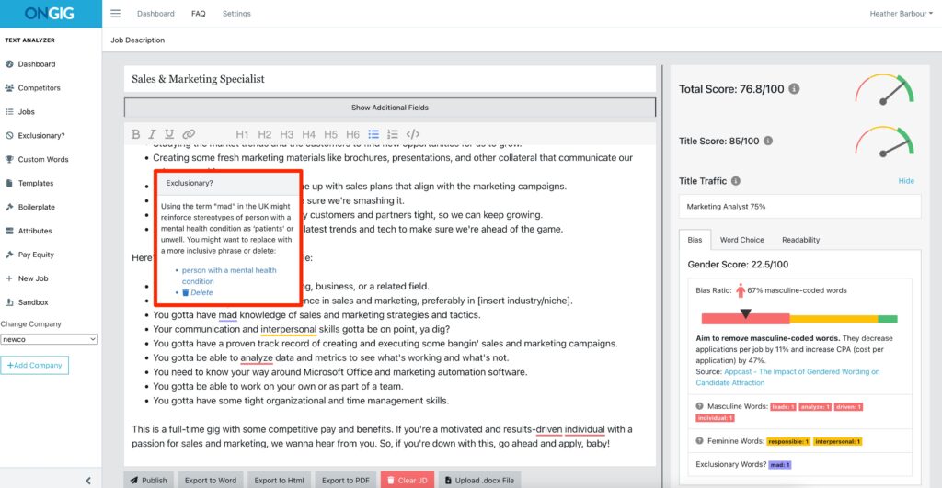Expand Show Additional Fields
Viewport: 942px width, 488px height.
point(390,108)
